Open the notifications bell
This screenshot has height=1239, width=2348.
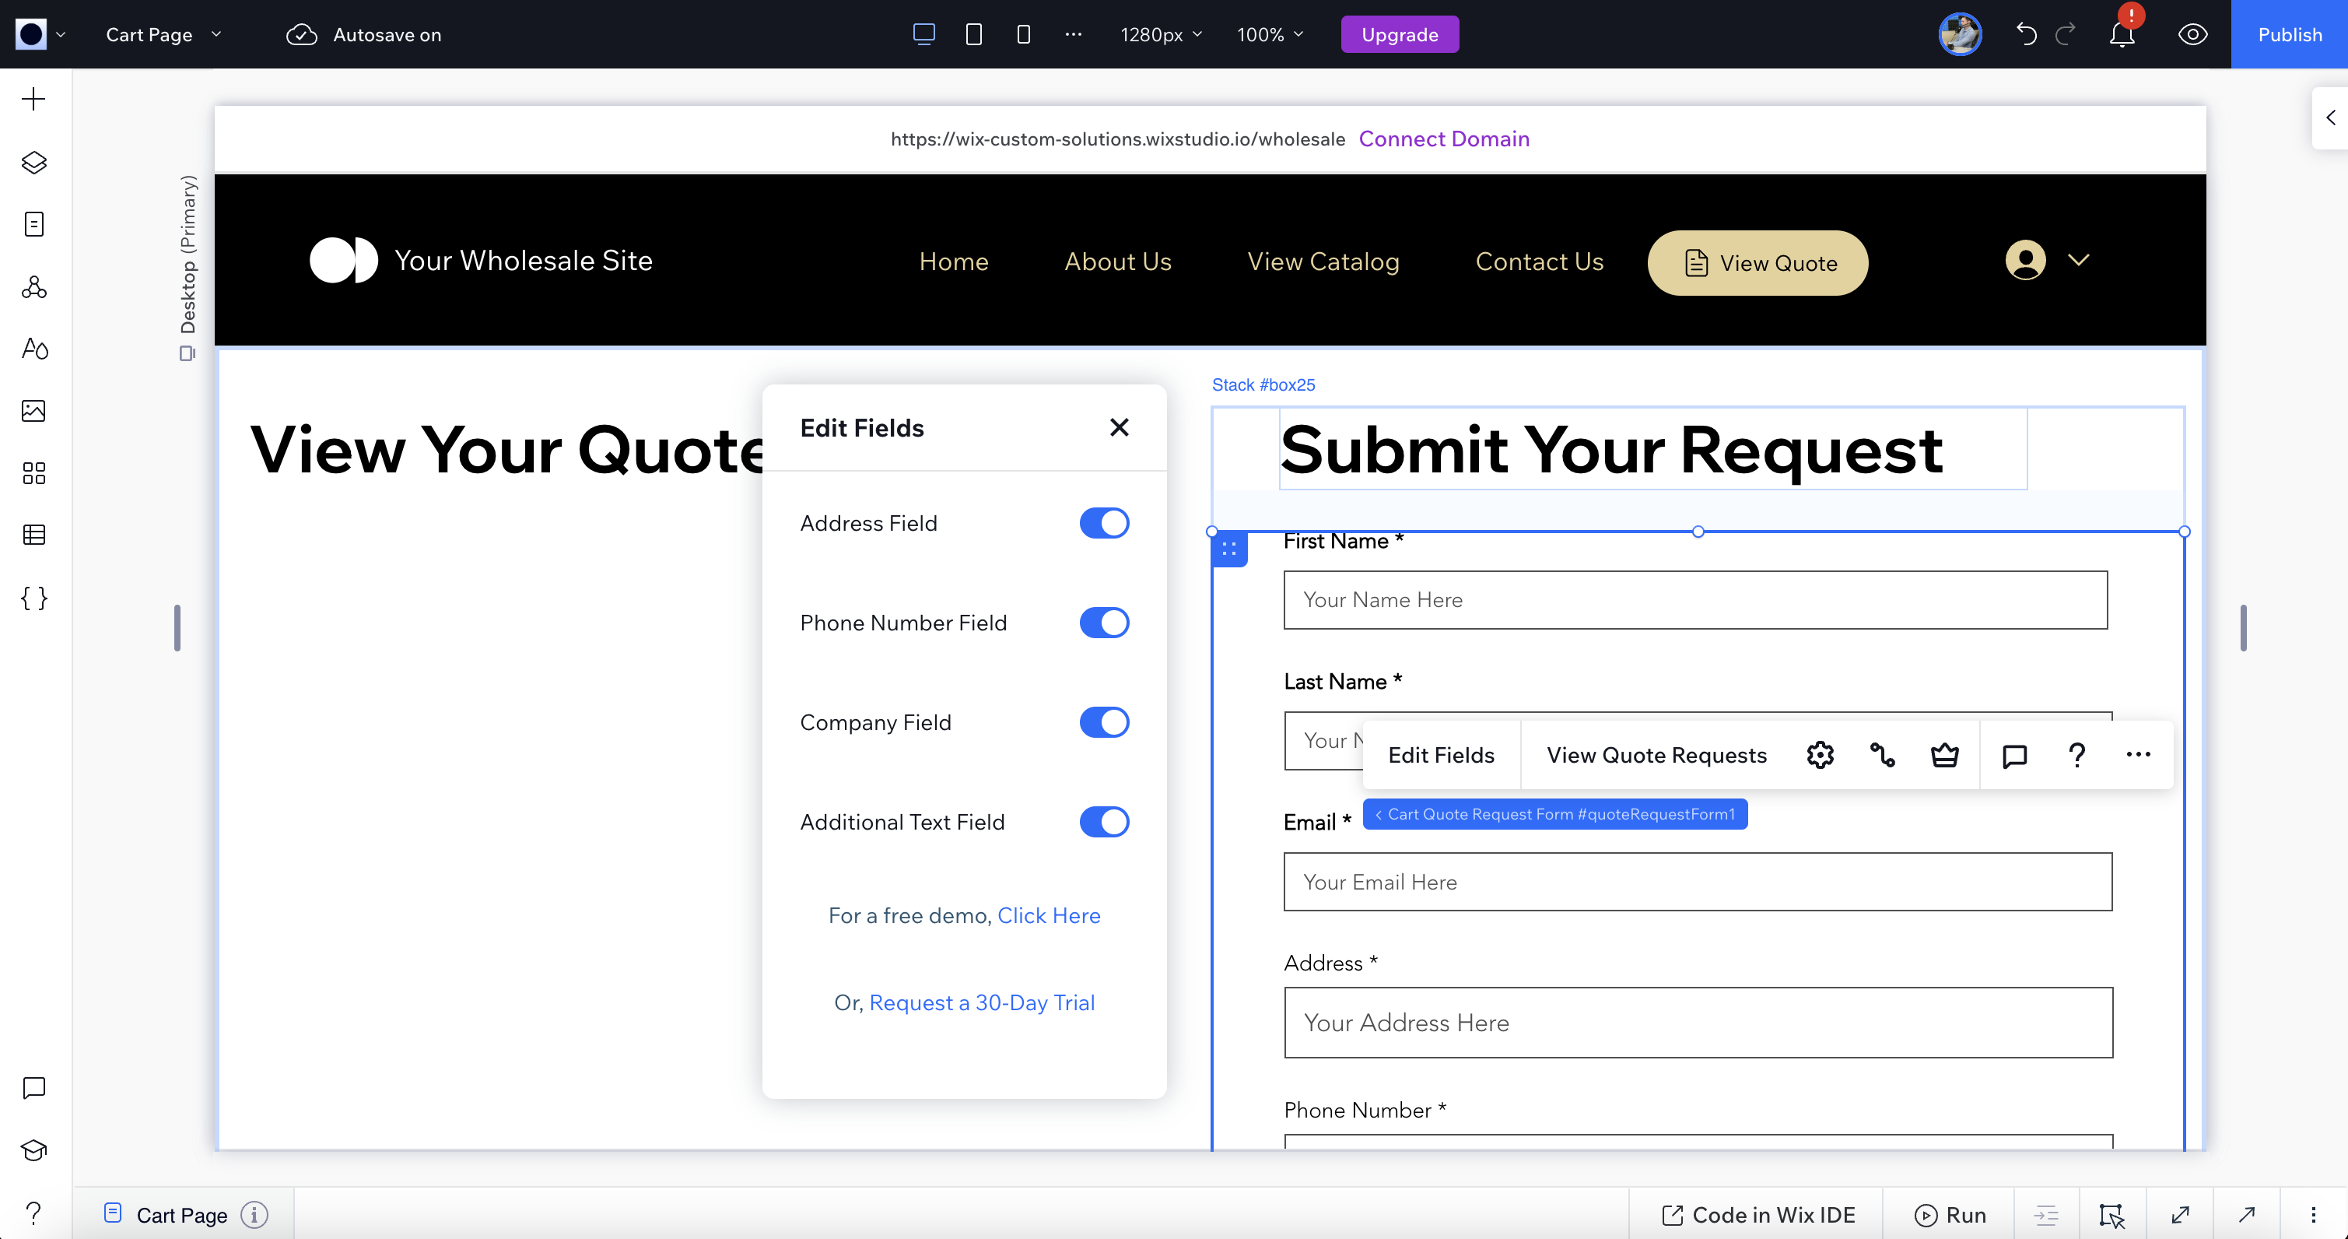point(2122,35)
